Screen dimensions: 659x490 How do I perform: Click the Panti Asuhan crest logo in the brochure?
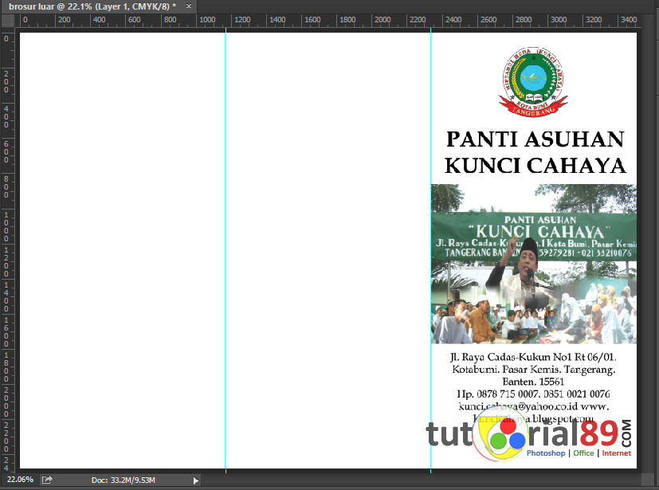point(533,80)
